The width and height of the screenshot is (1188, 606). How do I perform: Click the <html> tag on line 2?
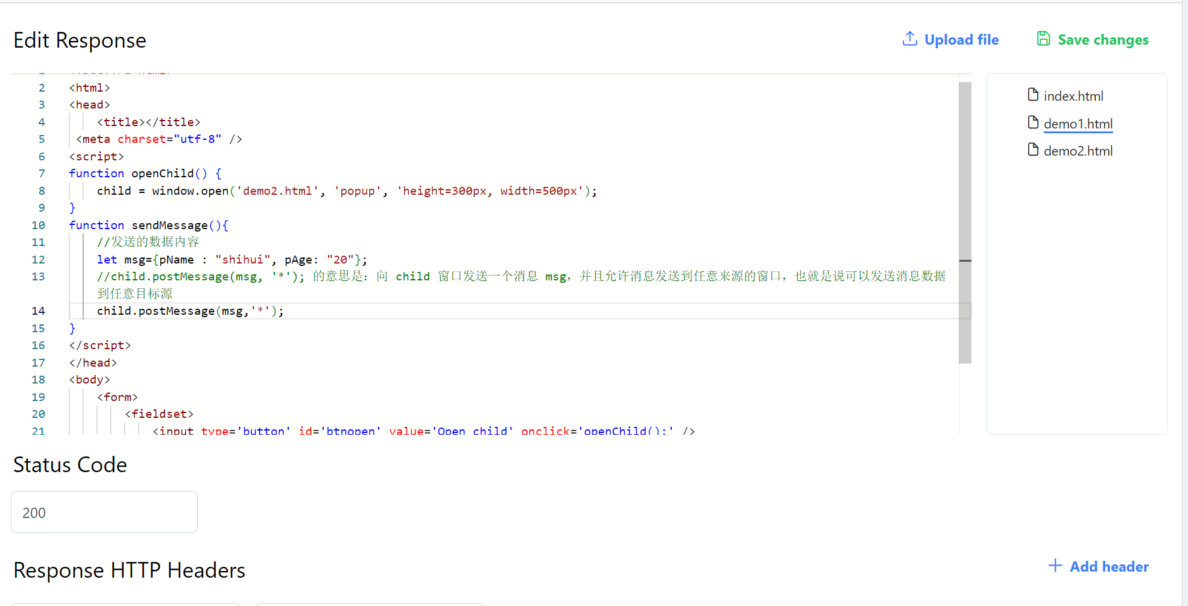(89, 88)
